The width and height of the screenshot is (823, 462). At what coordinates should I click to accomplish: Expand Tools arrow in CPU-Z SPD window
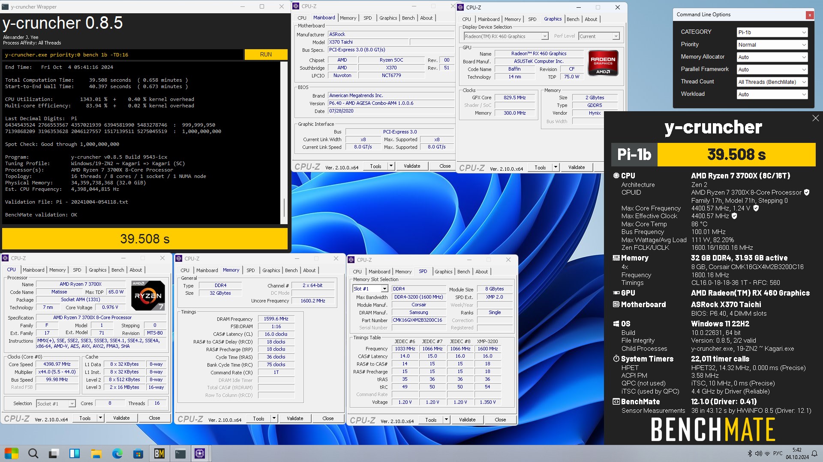446,420
